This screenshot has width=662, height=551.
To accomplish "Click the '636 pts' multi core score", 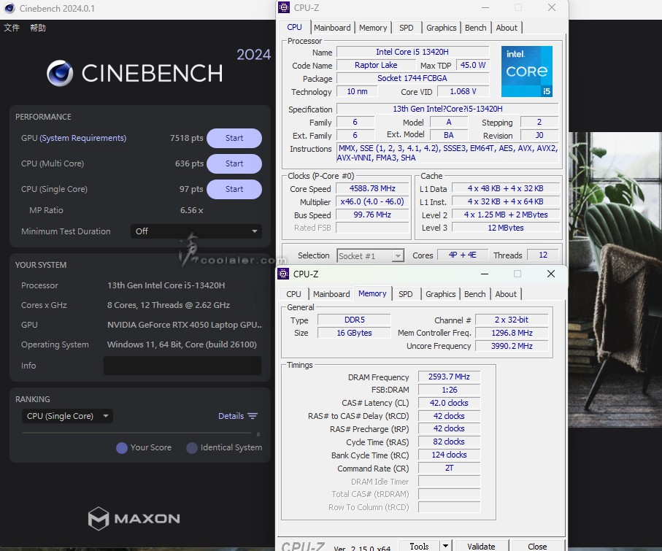I will (189, 163).
